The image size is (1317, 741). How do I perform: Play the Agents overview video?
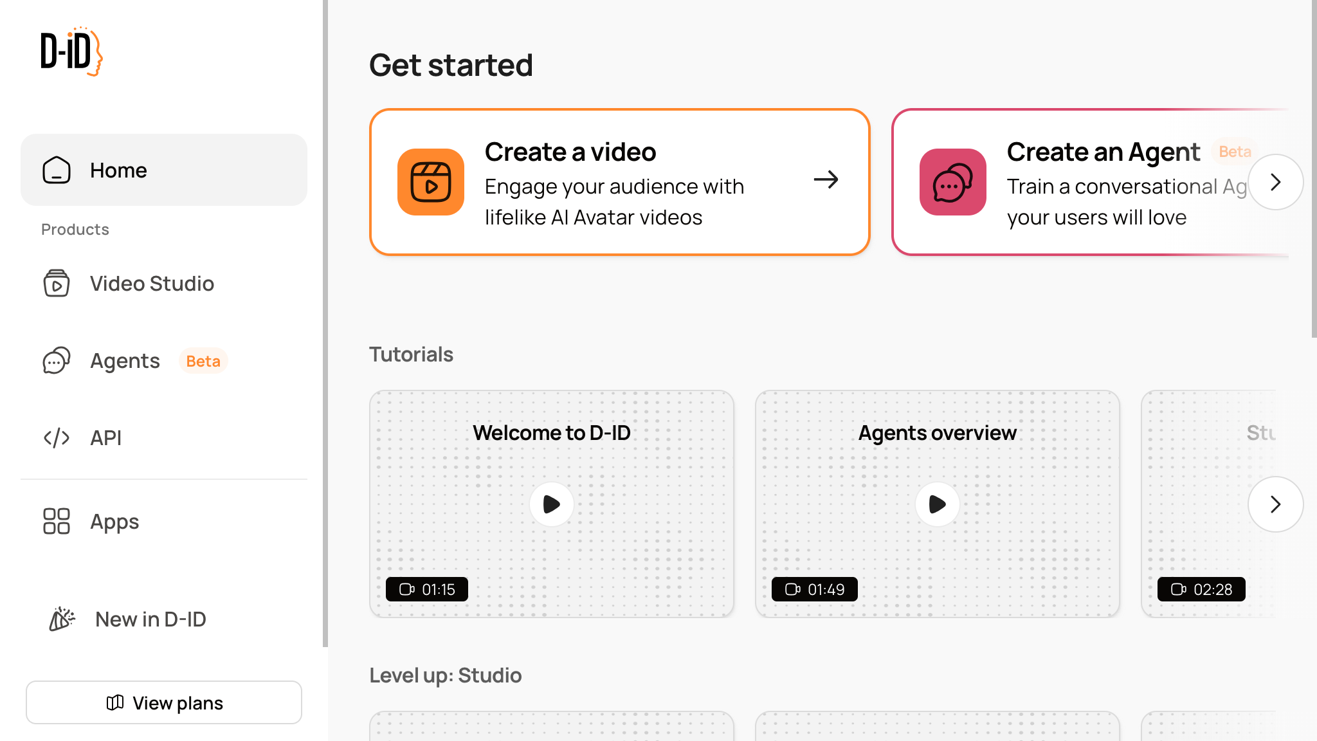pyautogui.click(x=938, y=504)
